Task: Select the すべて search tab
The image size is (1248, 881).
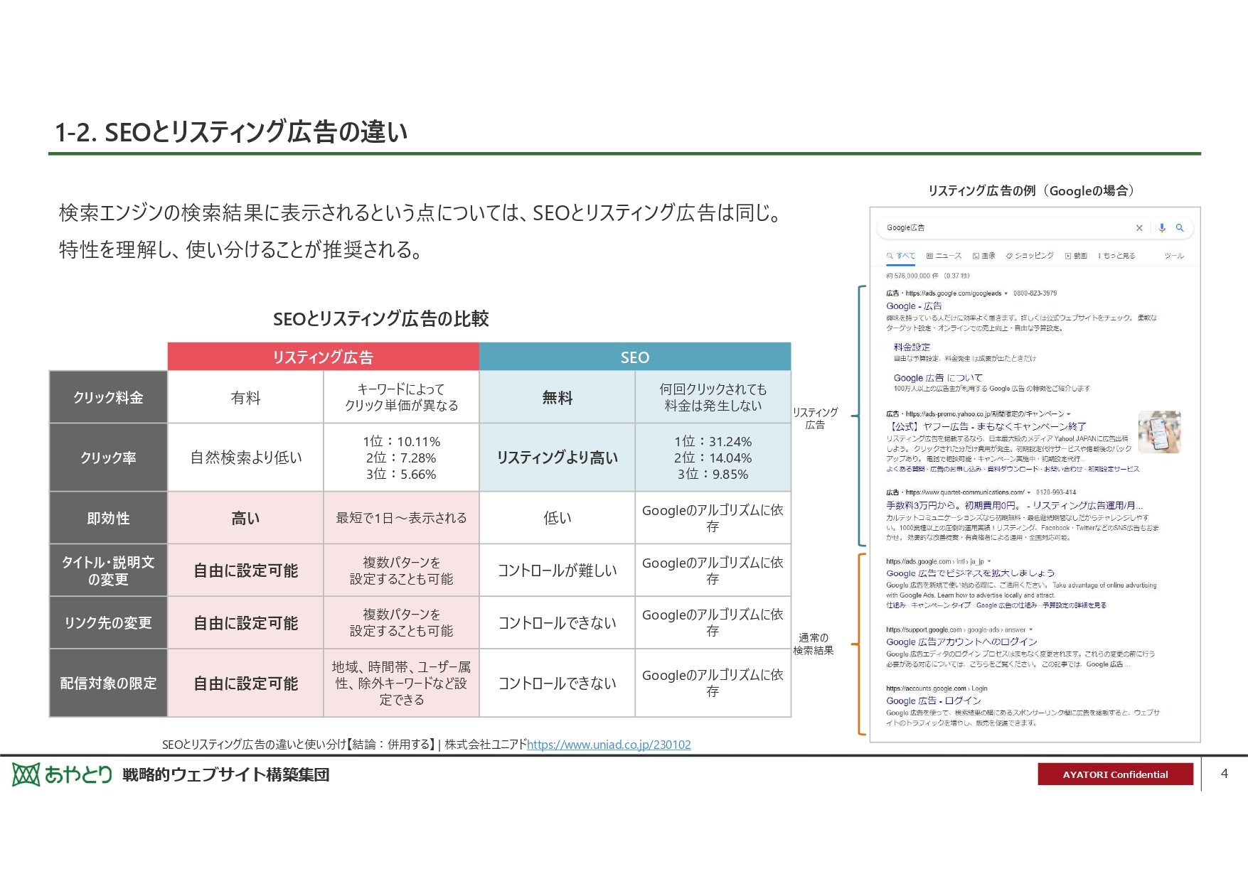Action: tap(907, 256)
